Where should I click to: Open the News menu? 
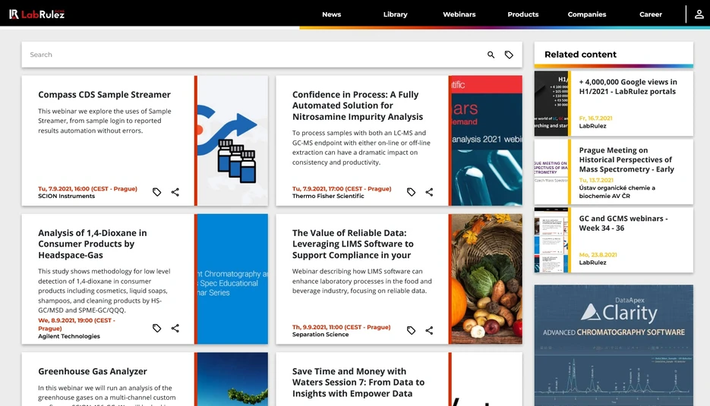[331, 14]
